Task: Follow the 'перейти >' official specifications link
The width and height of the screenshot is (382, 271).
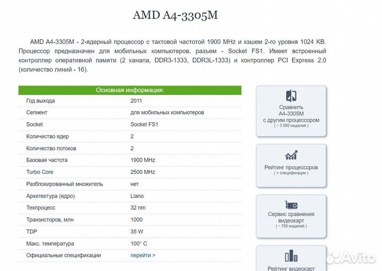Action: tap(143, 255)
